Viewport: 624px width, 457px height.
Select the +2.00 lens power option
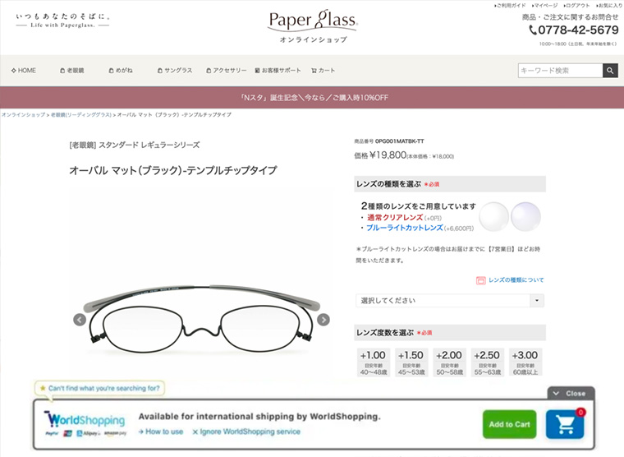point(449,362)
